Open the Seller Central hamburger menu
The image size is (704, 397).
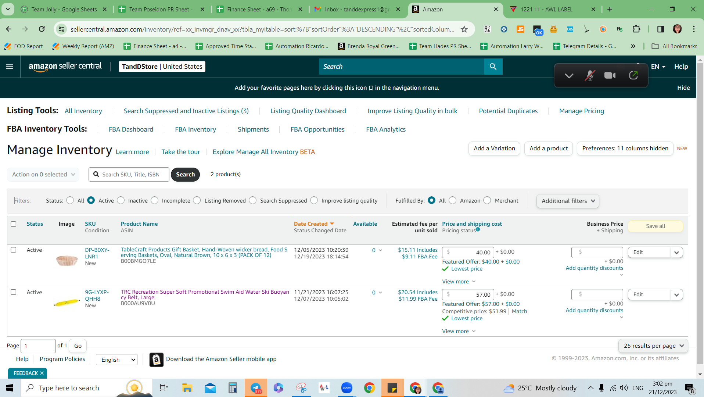10,67
